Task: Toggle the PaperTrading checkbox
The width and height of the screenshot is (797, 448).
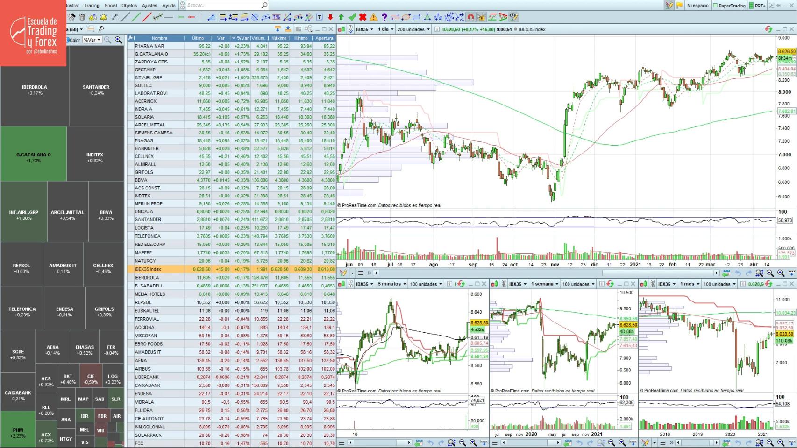Action: (715, 6)
